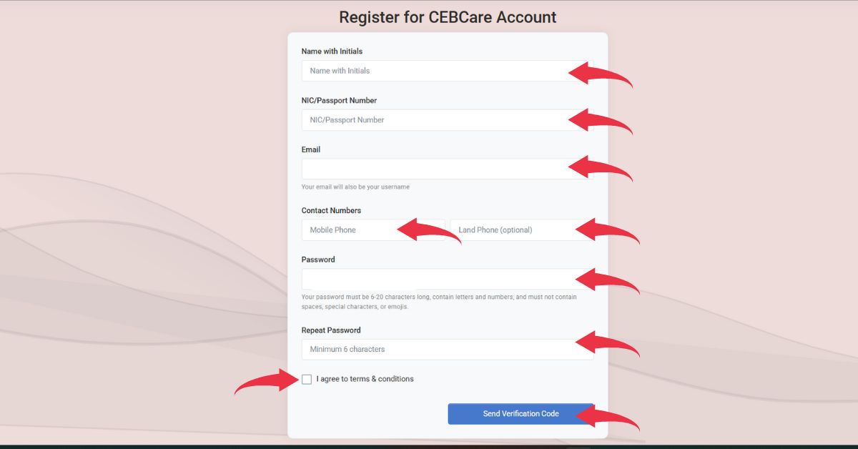Viewport: 858px width, 449px height.
Task: Click the Name with Initials label
Action: coord(332,51)
